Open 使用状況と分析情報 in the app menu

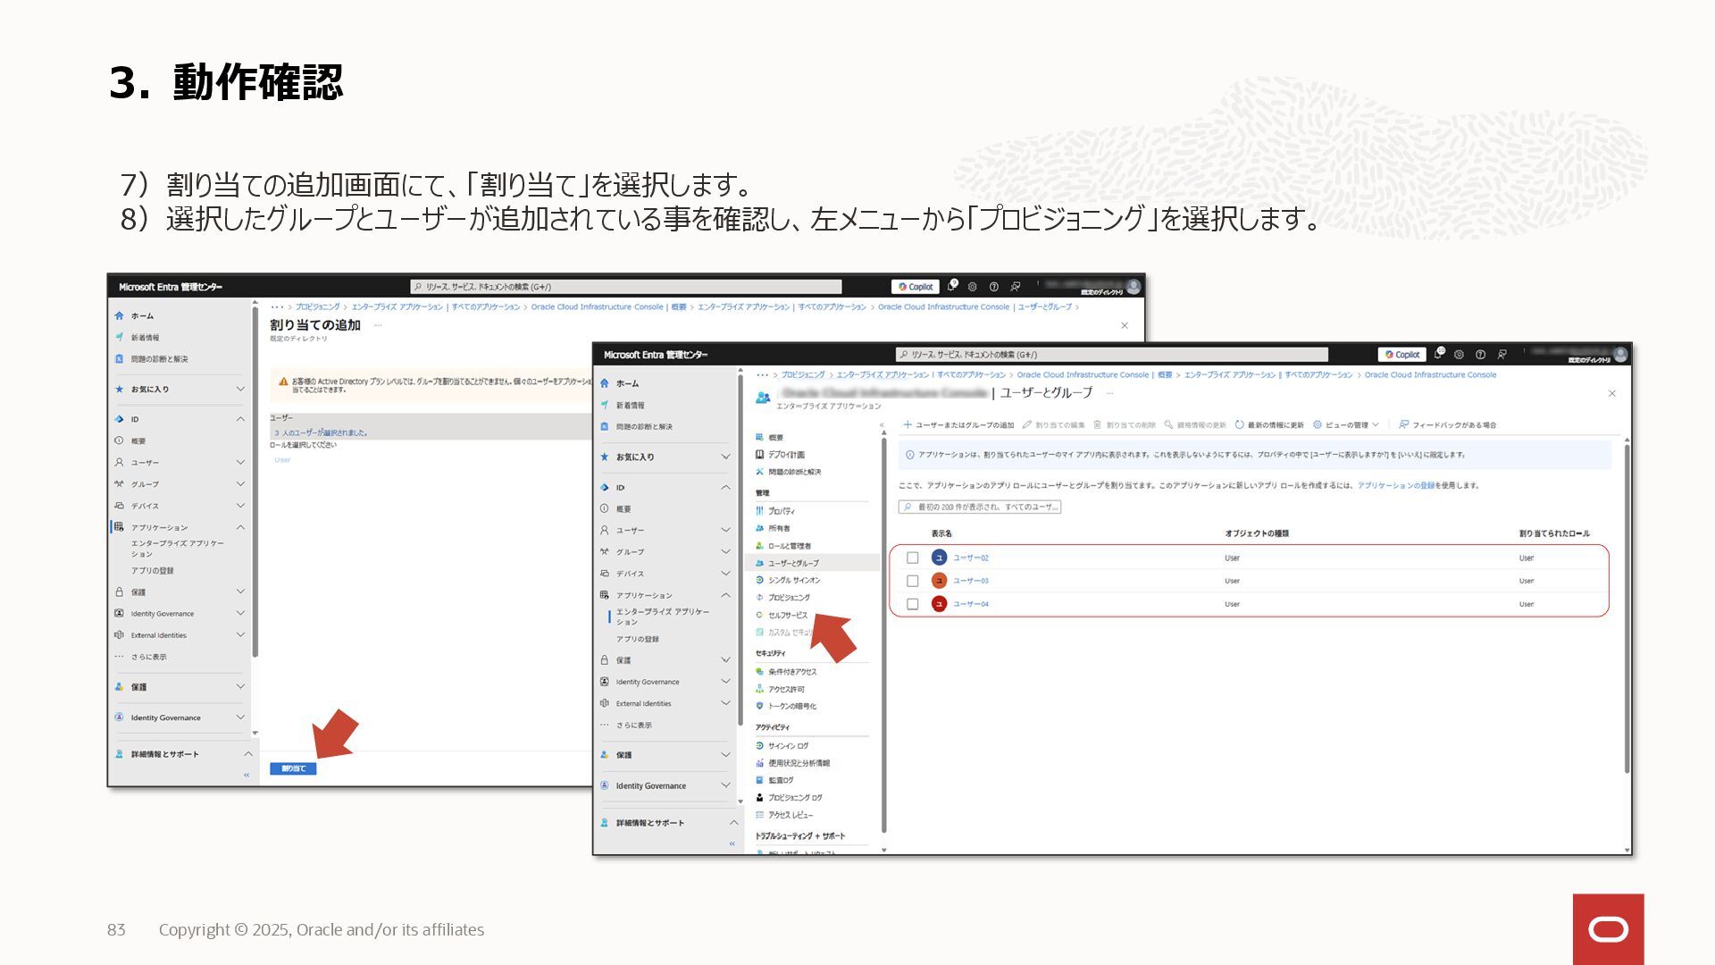(x=799, y=763)
